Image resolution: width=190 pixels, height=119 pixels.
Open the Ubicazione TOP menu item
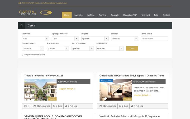(130, 15)
